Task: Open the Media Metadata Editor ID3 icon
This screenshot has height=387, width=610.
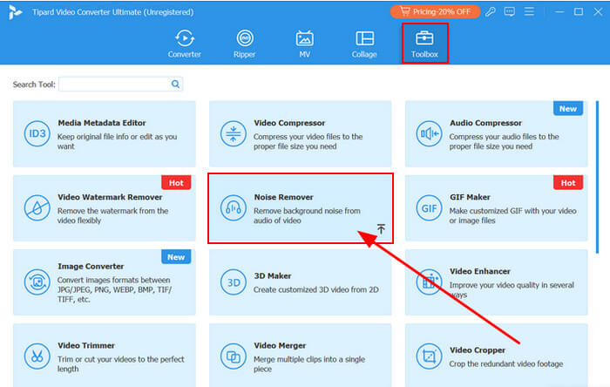Action: (37, 133)
